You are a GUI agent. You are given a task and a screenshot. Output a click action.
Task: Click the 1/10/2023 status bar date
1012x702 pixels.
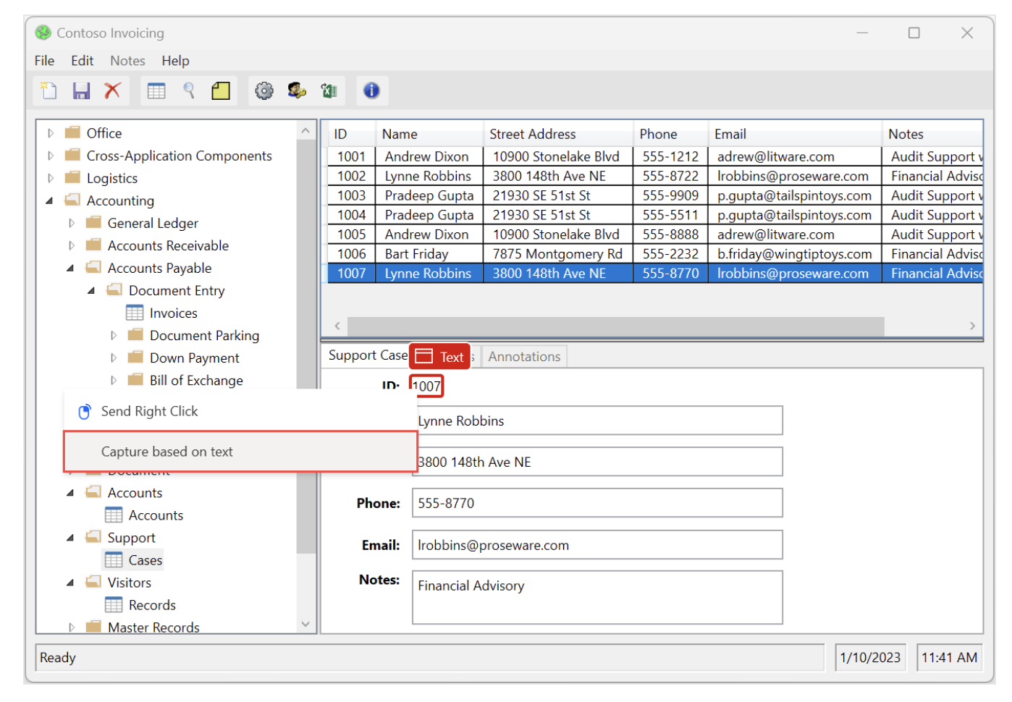click(870, 657)
